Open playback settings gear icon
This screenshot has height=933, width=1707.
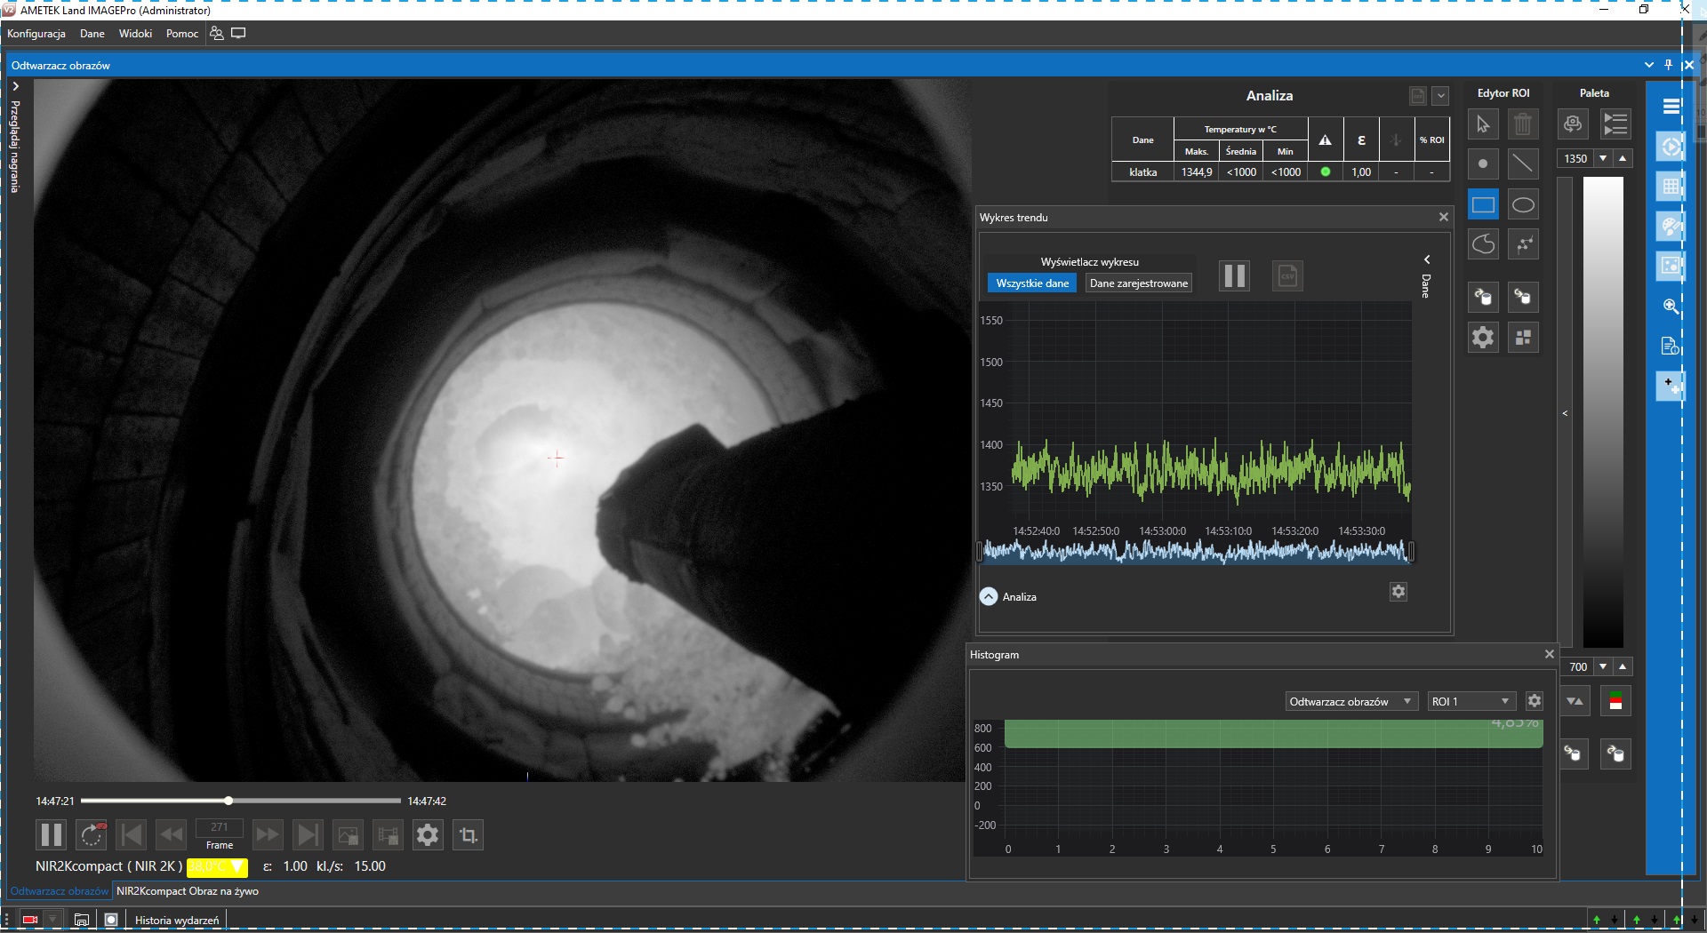click(x=428, y=835)
